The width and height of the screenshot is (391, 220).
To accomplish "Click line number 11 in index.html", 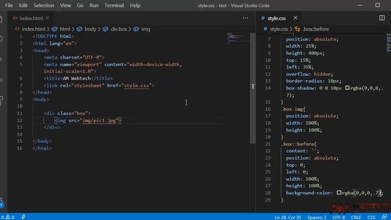I will pos(20,114).
